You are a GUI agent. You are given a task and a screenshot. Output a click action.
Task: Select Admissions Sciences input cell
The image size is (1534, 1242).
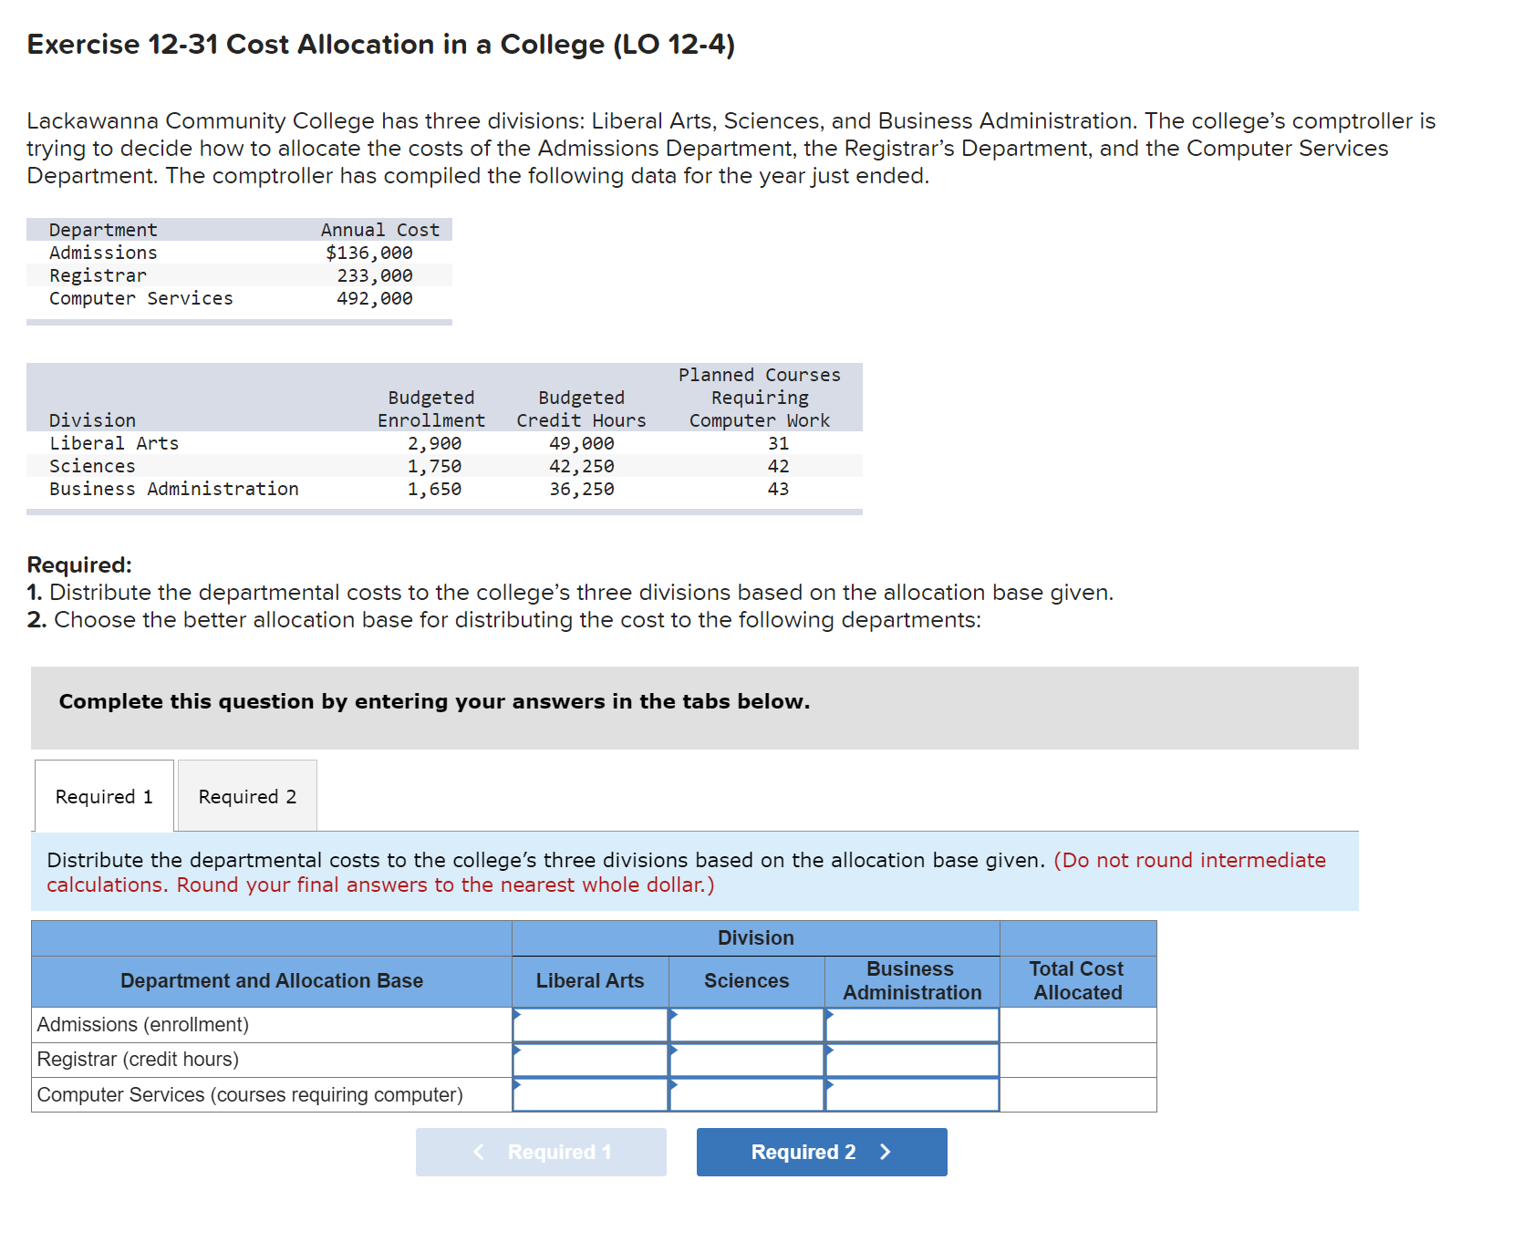click(747, 1025)
